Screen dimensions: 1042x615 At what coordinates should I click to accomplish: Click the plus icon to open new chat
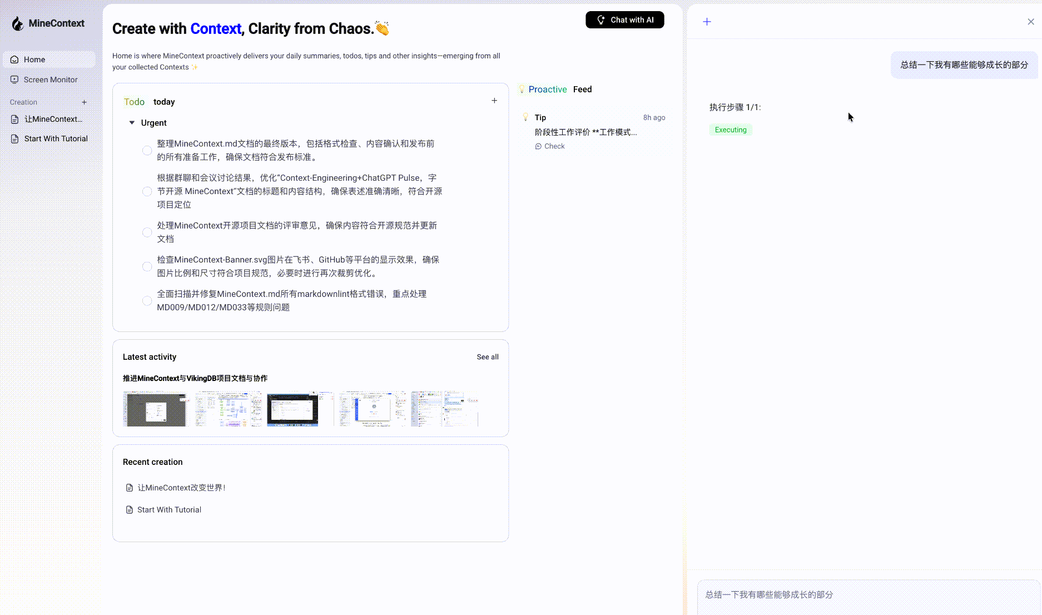tap(707, 21)
